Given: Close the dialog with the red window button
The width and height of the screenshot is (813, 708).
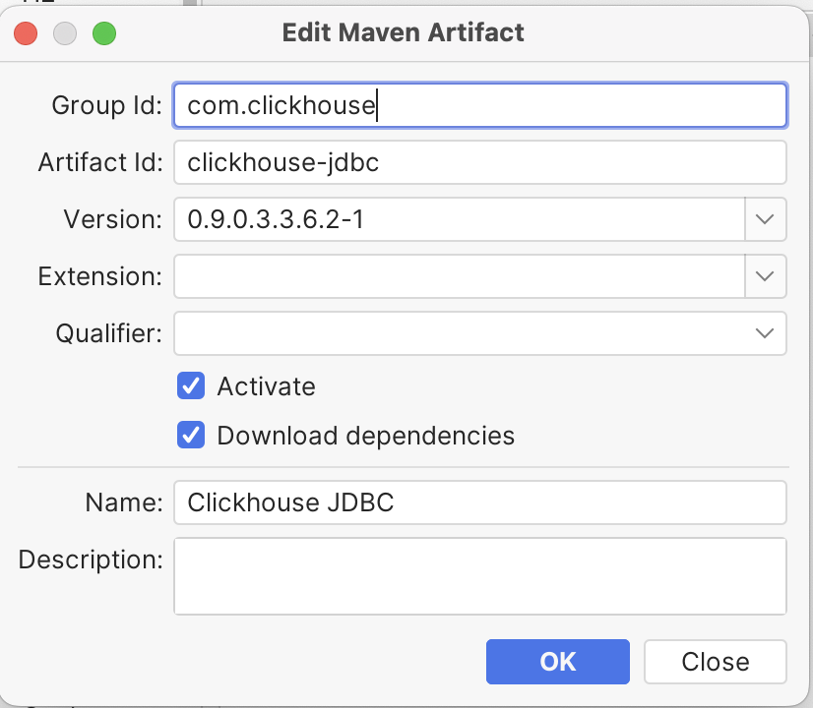Looking at the screenshot, I should [x=26, y=33].
